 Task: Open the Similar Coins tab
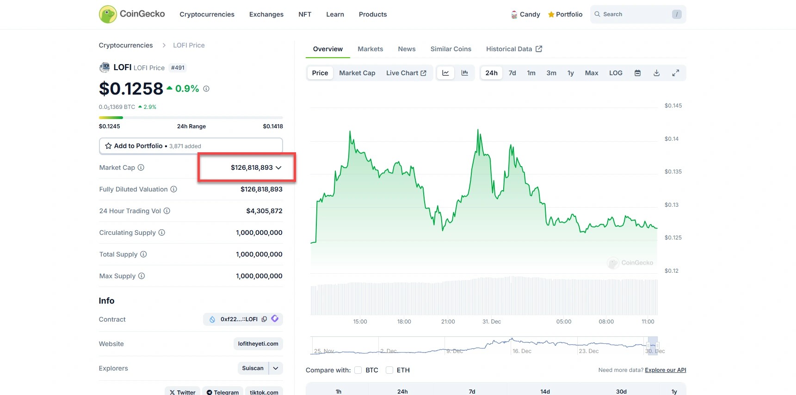coord(450,49)
